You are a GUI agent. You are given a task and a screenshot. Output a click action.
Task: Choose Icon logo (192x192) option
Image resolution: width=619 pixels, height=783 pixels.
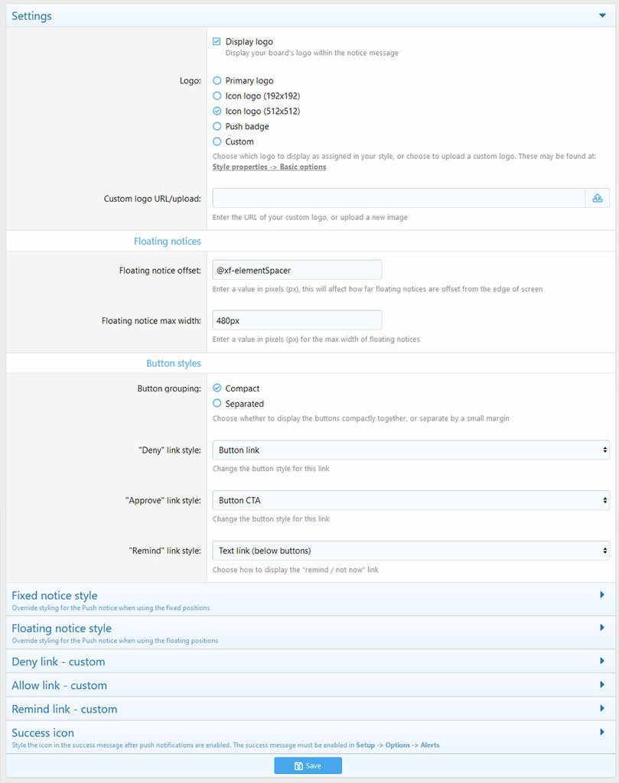tap(217, 96)
